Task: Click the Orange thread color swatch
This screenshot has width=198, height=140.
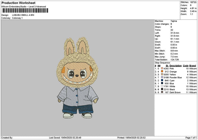Action: click(162, 71)
